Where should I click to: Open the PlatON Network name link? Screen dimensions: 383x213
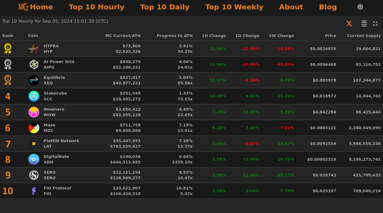[x=62, y=141]
